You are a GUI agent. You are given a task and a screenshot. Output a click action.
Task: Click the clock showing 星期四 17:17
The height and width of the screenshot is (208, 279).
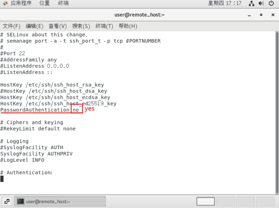225,3
